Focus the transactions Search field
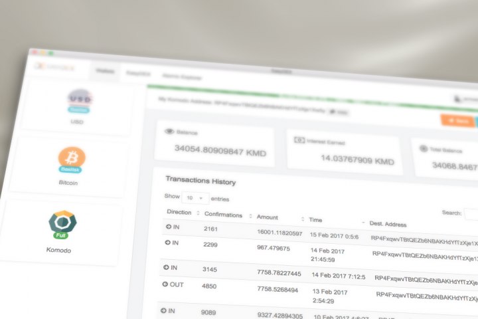The image size is (478, 319). 471,215
